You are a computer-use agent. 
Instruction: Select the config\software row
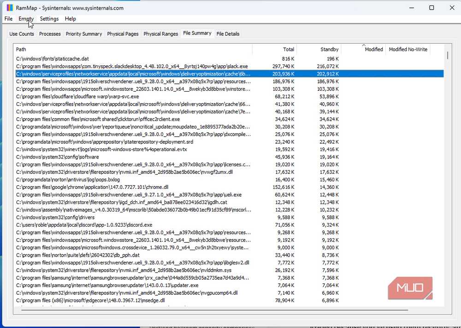pos(229,157)
